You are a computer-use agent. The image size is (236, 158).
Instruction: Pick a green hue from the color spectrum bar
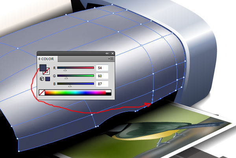point(67,93)
